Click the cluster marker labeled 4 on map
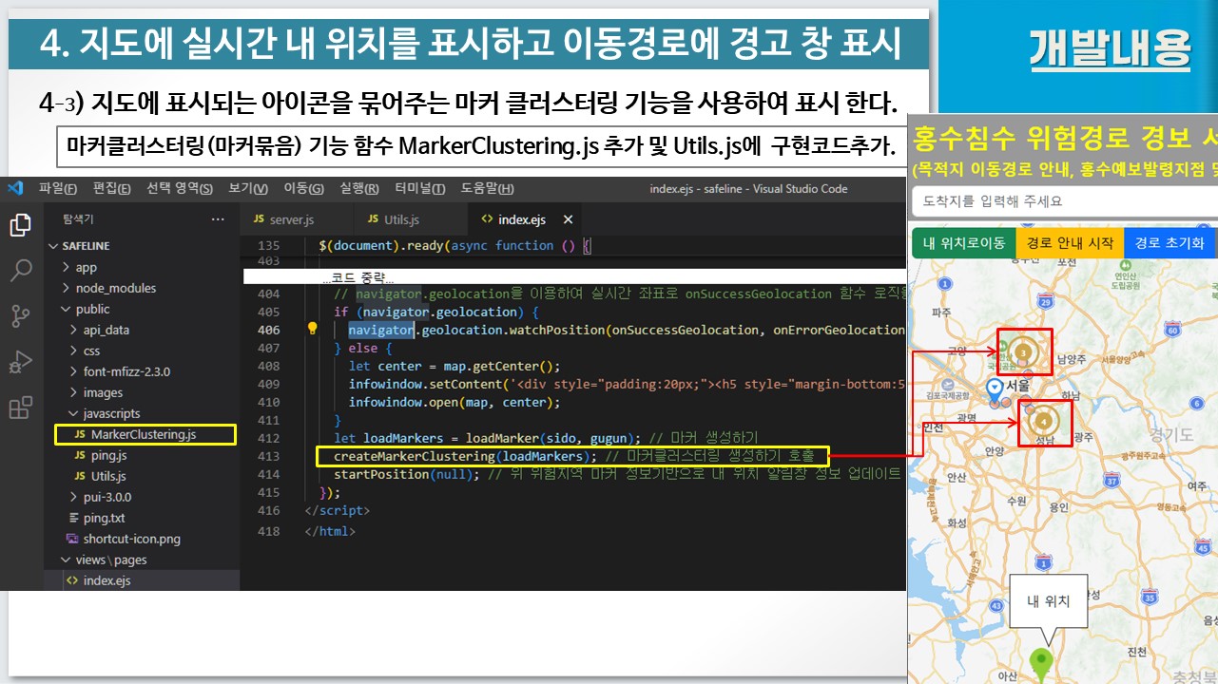 (1043, 420)
